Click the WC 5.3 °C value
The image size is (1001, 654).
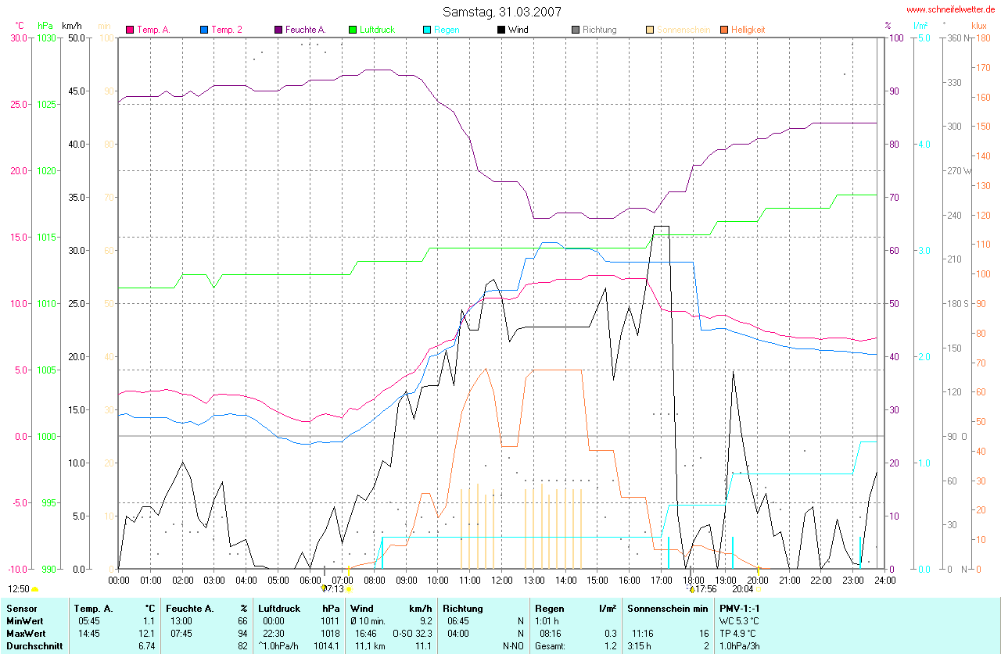pyautogui.click(x=739, y=620)
